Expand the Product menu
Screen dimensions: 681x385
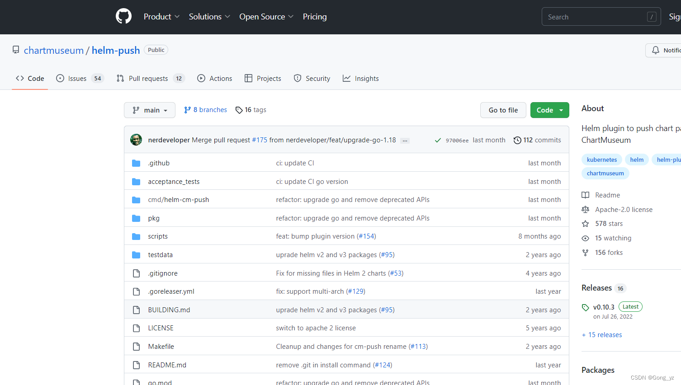coord(161,17)
